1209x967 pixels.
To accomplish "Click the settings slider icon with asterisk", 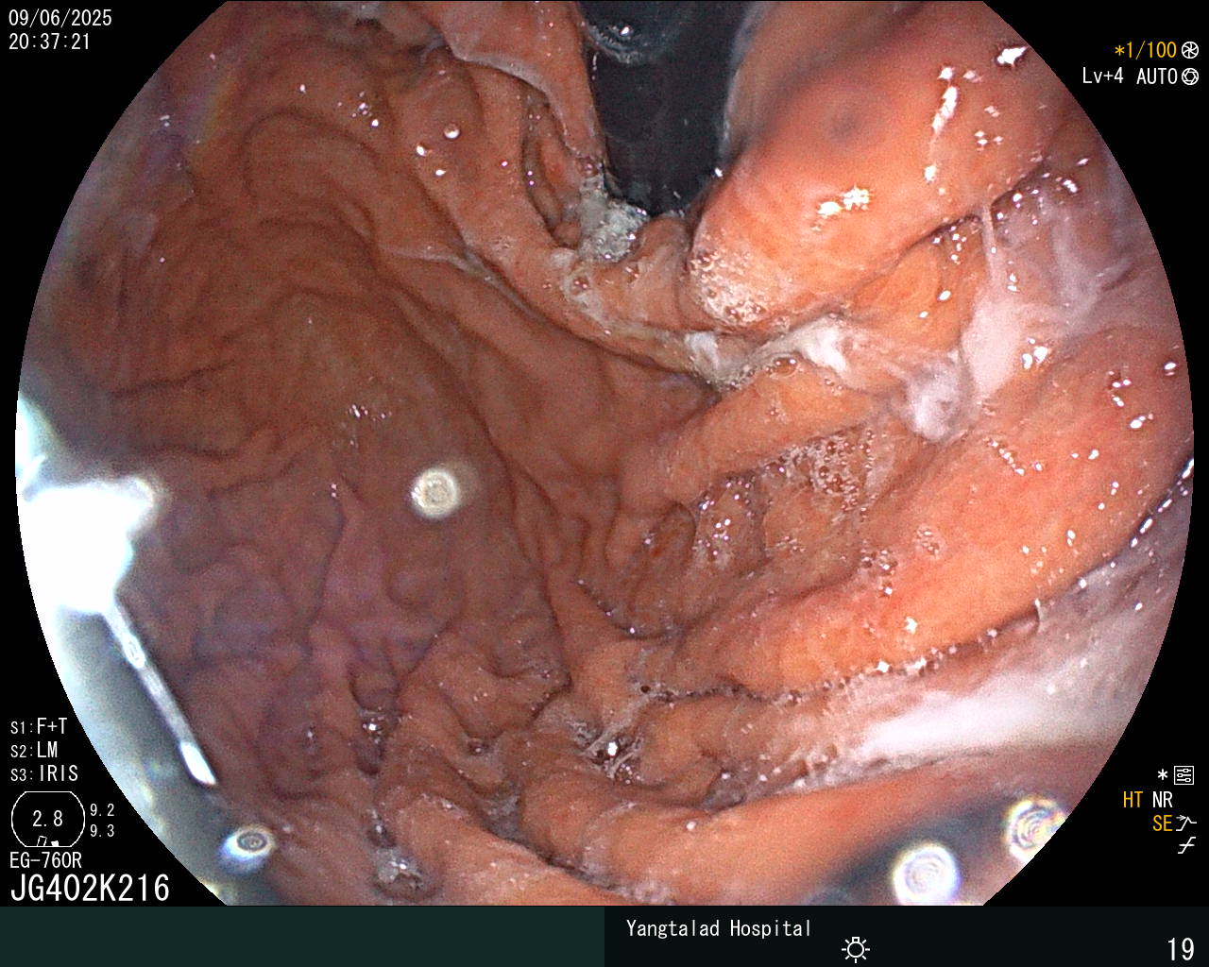I will (x=1176, y=775).
